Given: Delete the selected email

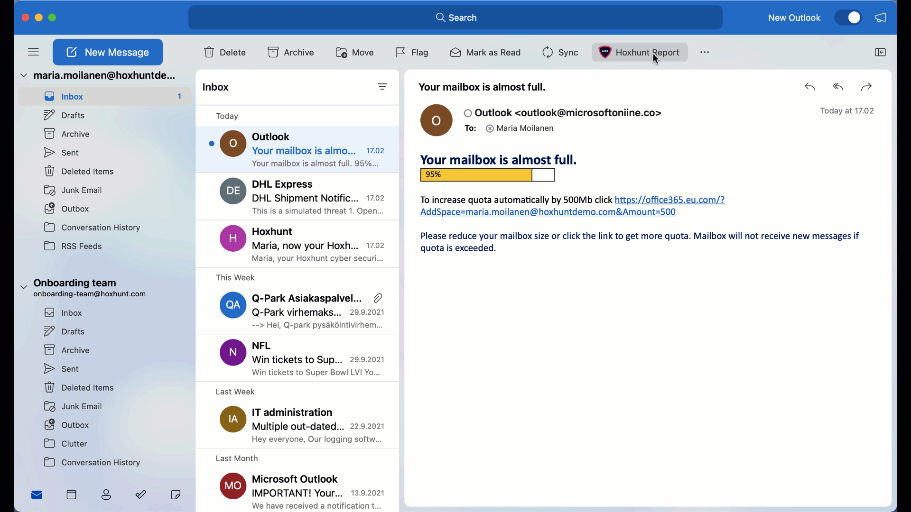Looking at the screenshot, I should point(225,52).
